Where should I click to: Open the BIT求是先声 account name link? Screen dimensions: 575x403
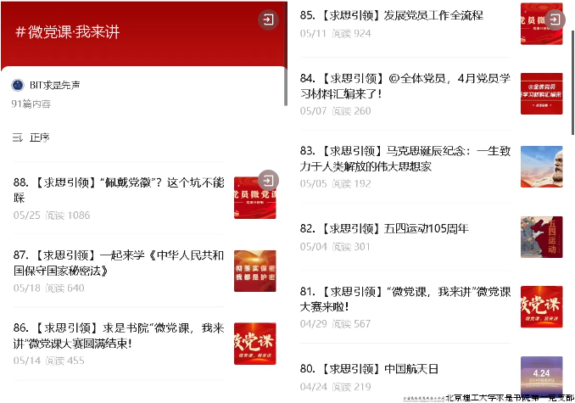54,85
